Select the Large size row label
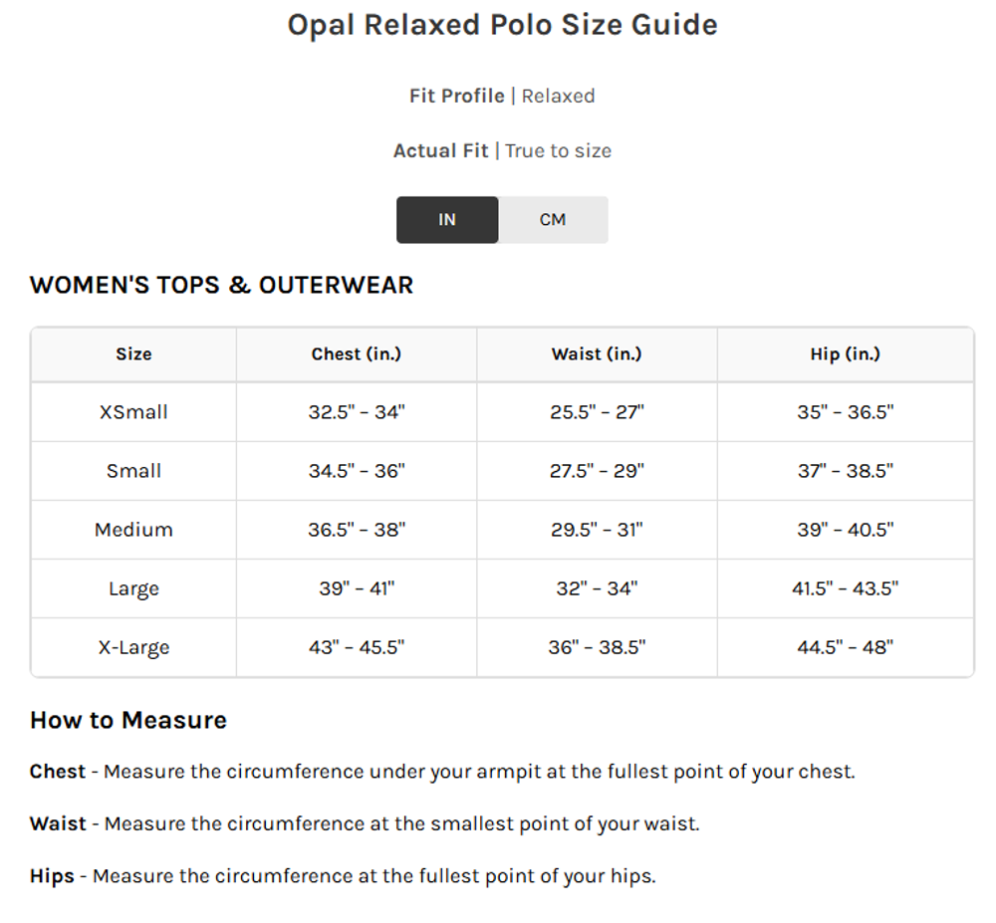The image size is (996, 923). point(133,588)
